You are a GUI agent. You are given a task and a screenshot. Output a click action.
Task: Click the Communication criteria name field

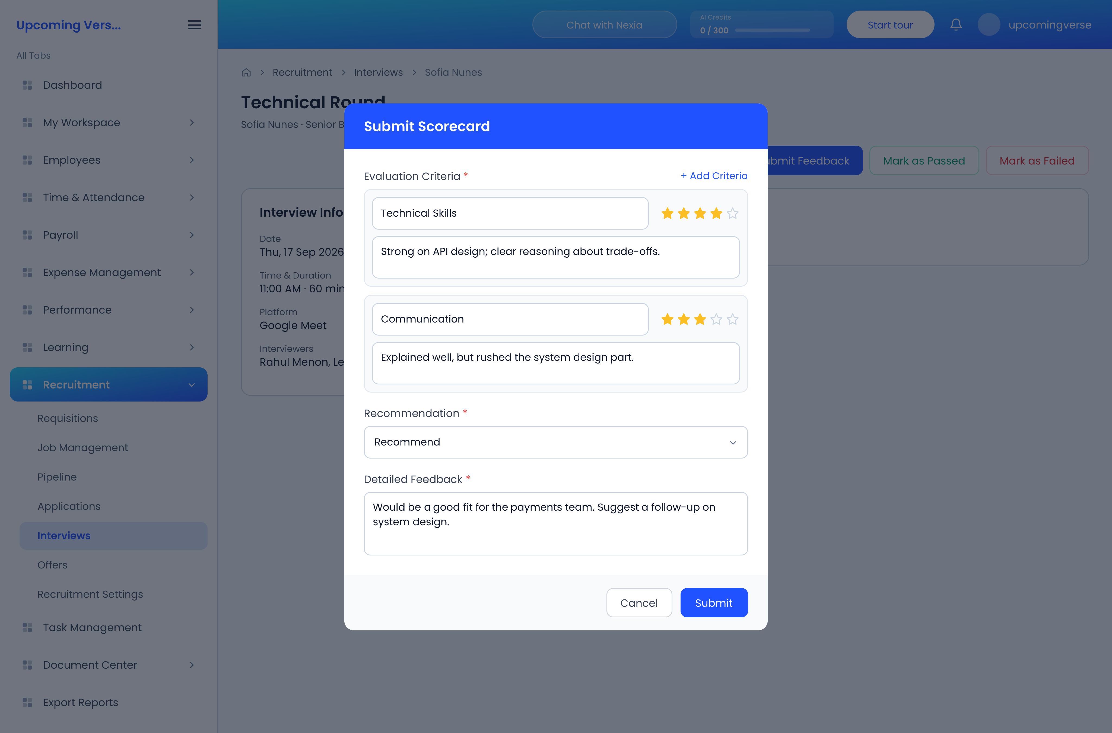click(510, 319)
